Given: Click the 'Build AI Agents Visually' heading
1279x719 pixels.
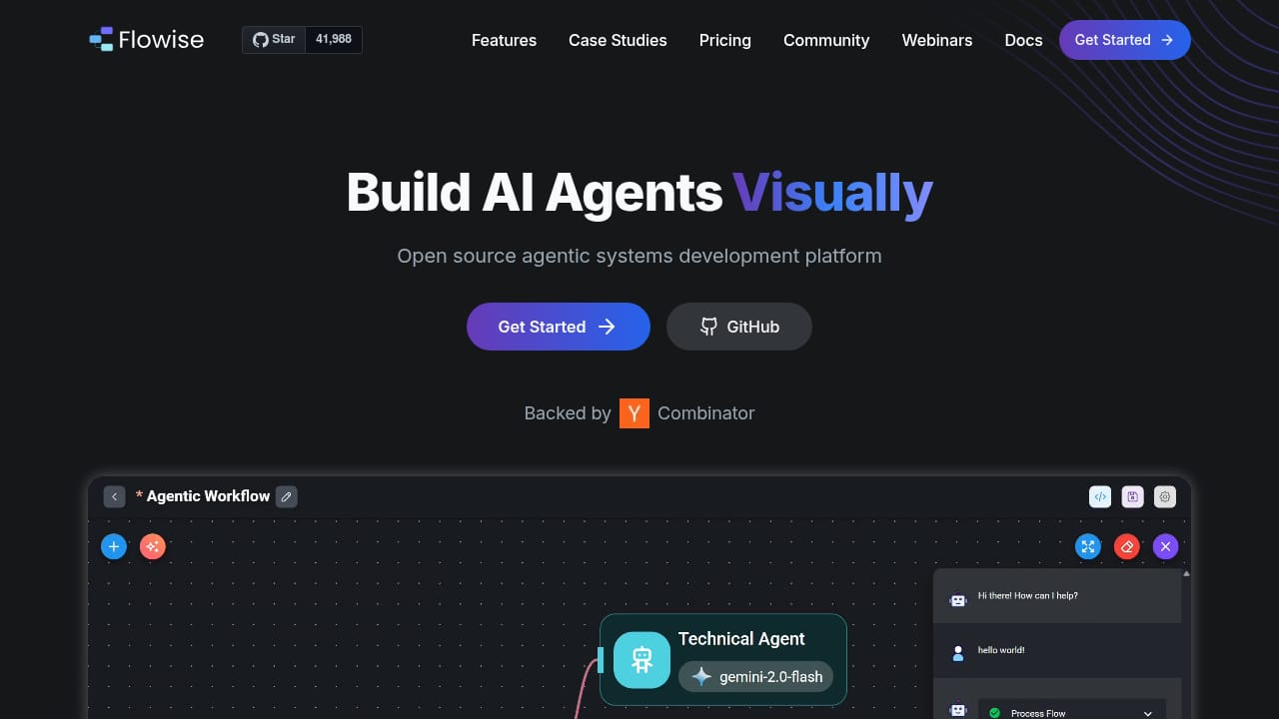Looking at the screenshot, I should 639,193.
